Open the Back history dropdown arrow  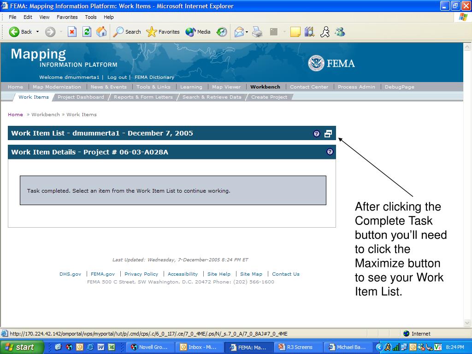[38, 32]
